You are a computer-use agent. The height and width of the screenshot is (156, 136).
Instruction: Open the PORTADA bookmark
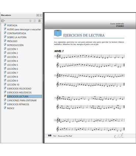coord(12,25)
